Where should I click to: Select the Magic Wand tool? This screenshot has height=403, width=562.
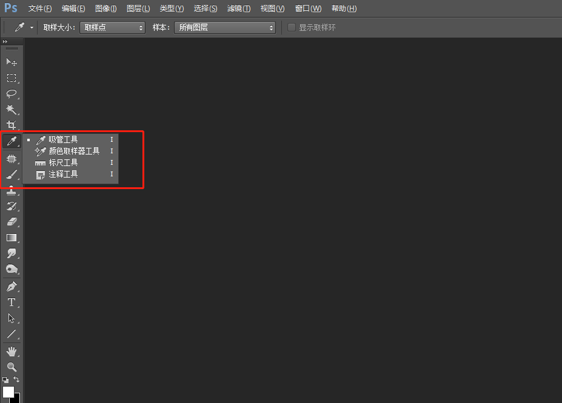[12, 109]
